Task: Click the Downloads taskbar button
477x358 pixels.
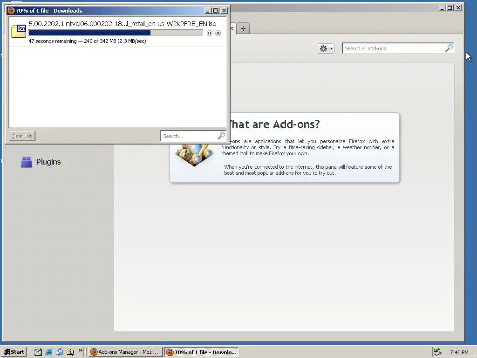Action: 201,352
